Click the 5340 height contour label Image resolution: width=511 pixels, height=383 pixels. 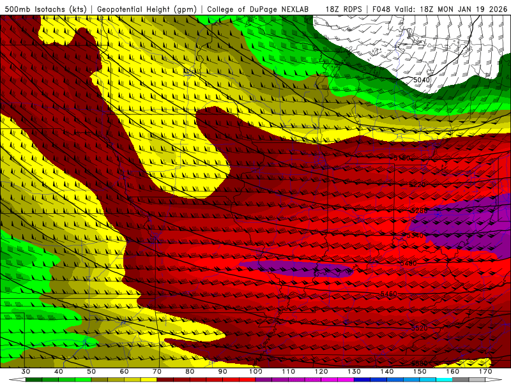click(415, 236)
